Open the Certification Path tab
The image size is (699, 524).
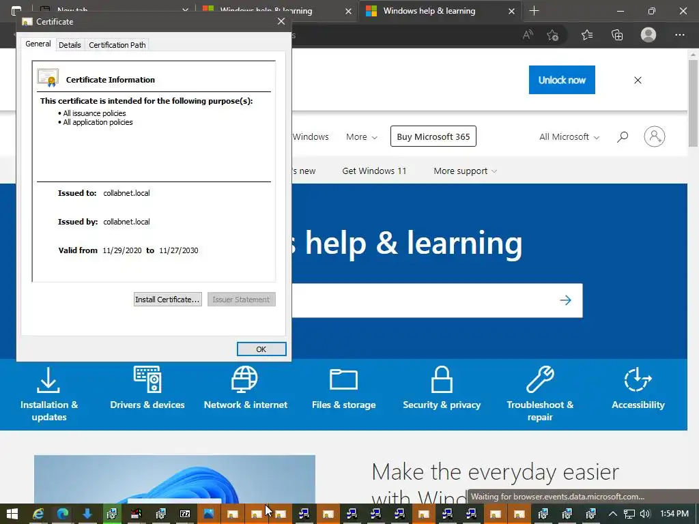(117, 45)
